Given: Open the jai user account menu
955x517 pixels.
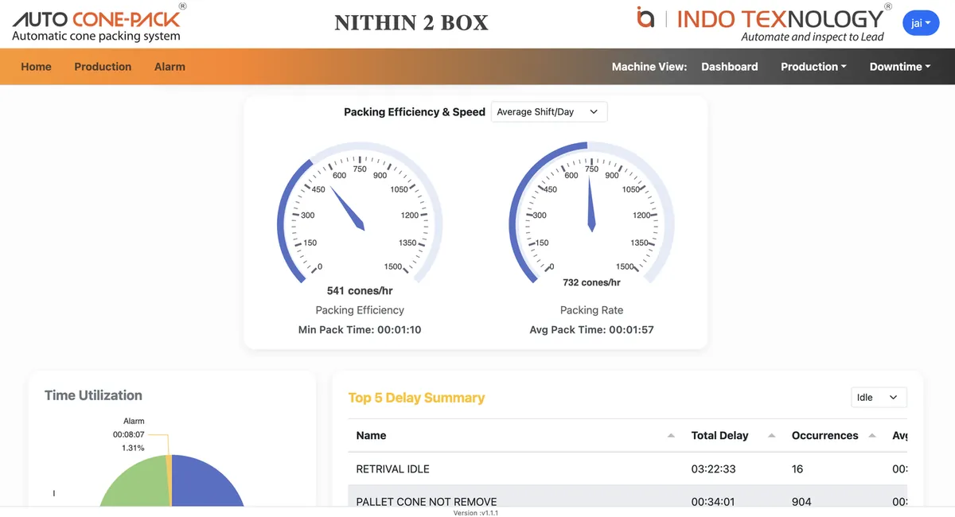Looking at the screenshot, I should (x=921, y=23).
